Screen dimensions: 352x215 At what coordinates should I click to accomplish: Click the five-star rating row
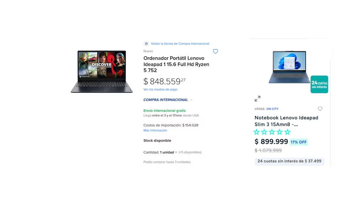272,132
